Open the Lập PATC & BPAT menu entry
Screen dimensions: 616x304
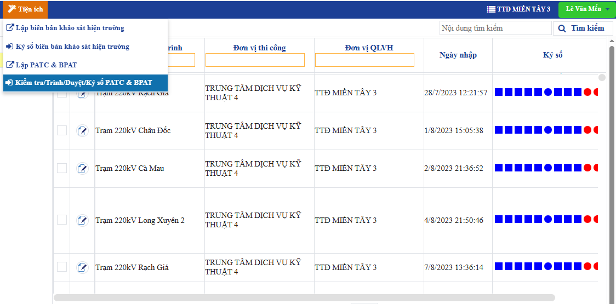[x=46, y=65]
